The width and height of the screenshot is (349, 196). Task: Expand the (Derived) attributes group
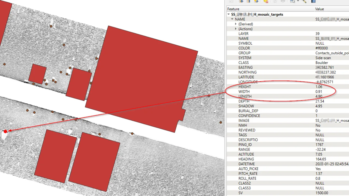(x=236, y=24)
